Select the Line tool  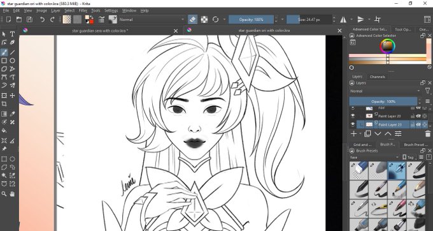tap(13, 52)
